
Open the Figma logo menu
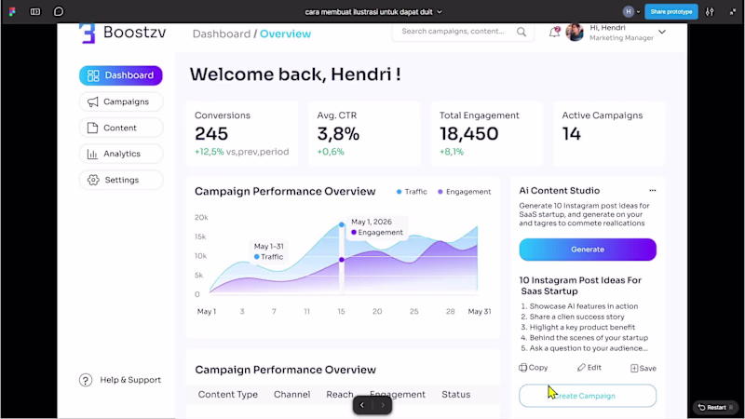12,11
